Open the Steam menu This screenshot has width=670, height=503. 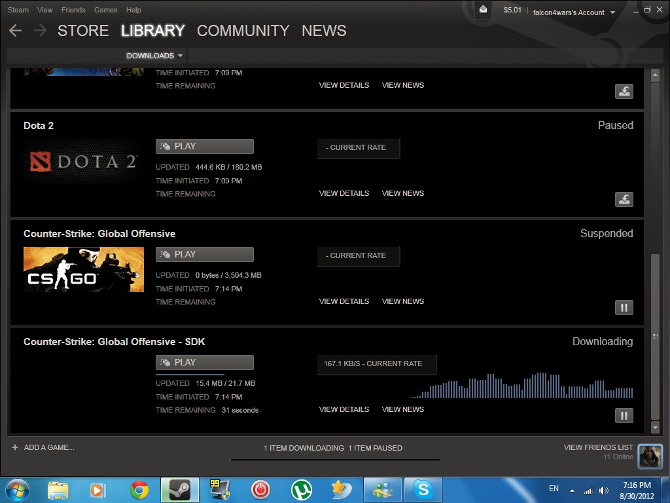18,10
